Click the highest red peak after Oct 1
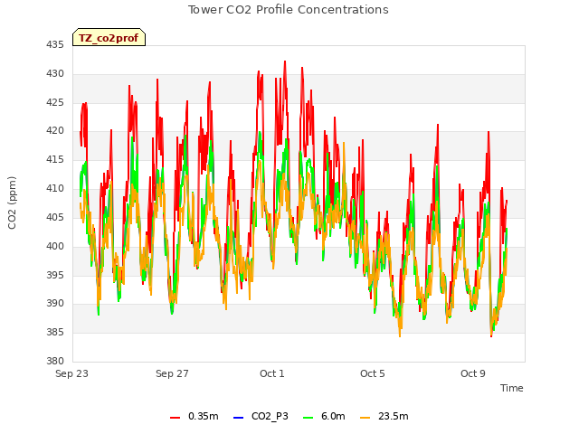579x434 pixels. [x=285, y=62]
